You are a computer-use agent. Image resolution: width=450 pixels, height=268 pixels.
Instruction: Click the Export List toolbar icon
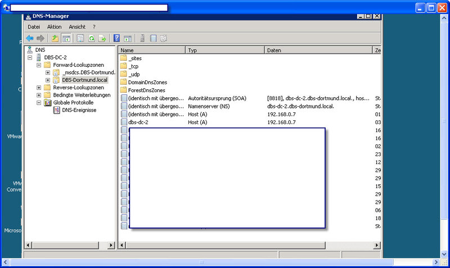click(x=102, y=38)
